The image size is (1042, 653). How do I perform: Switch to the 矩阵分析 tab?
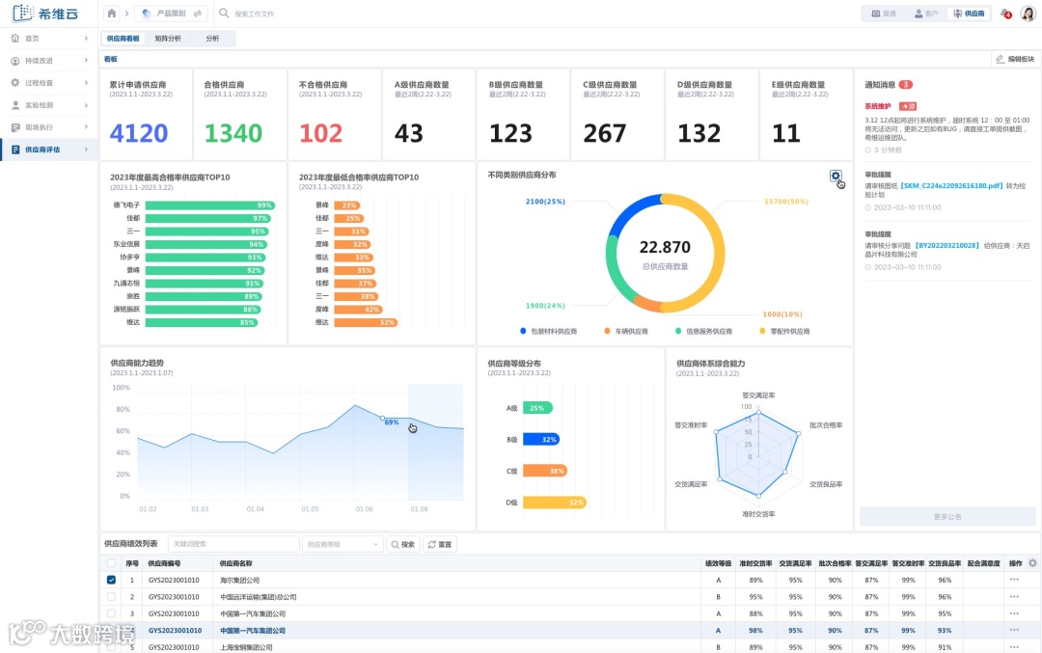(x=168, y=39)
